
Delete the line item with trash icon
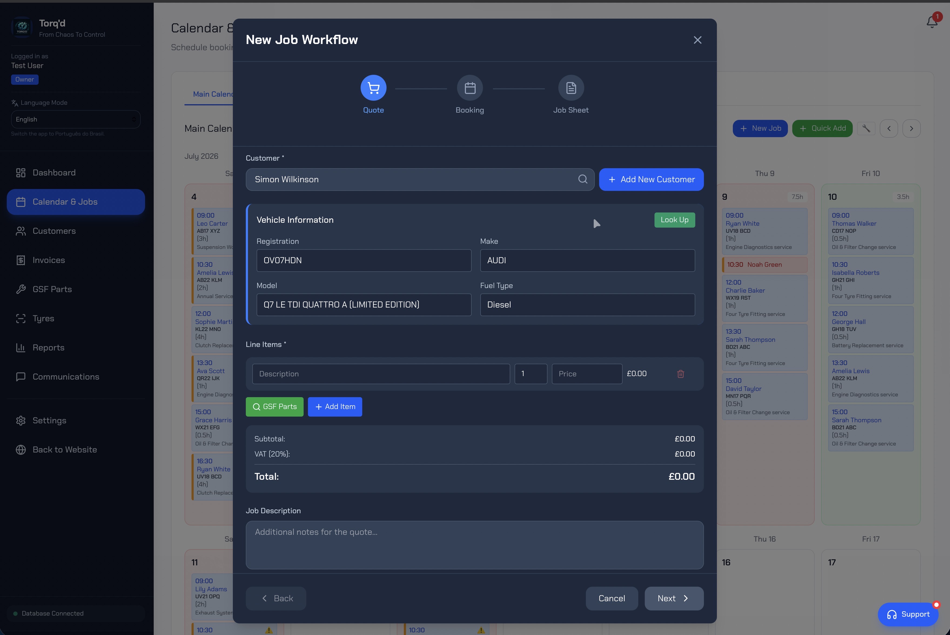pyautogui.click(x=680, y=374)
